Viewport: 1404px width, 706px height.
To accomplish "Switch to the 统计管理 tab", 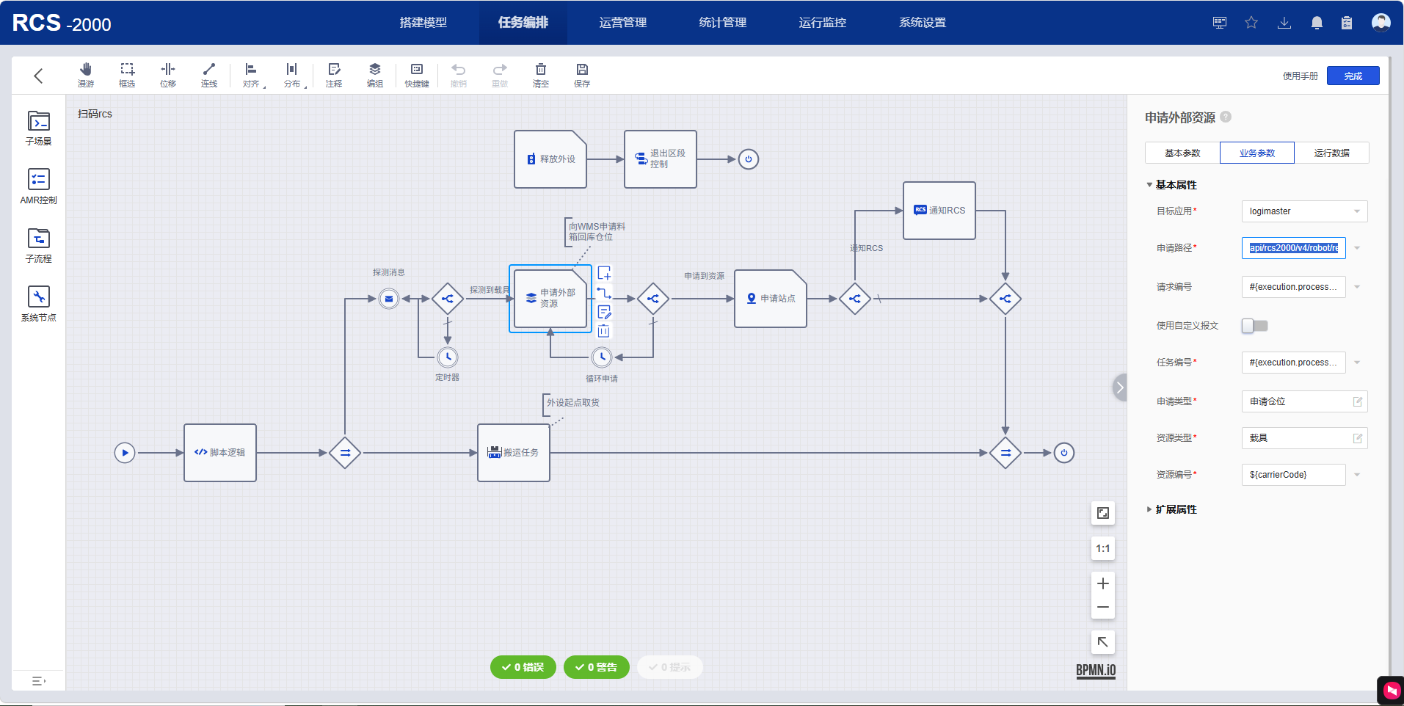I will [723, 23].
